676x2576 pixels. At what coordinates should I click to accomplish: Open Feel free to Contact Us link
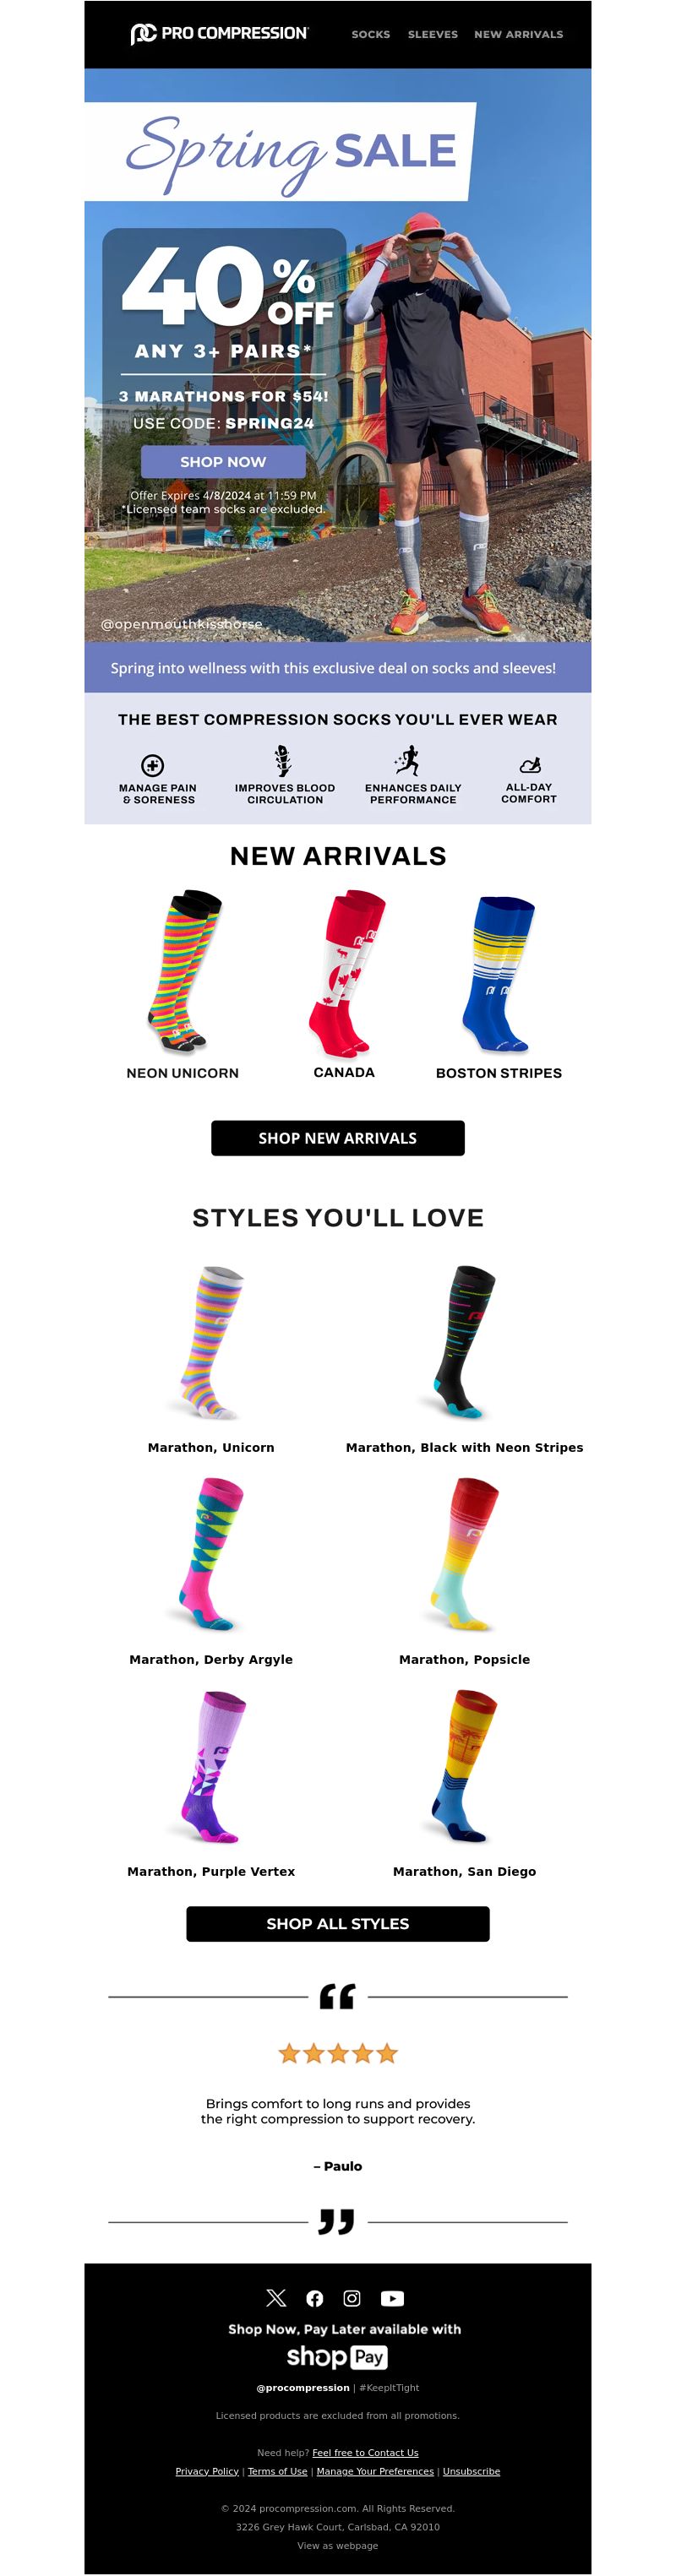[x=365, y=2452]
